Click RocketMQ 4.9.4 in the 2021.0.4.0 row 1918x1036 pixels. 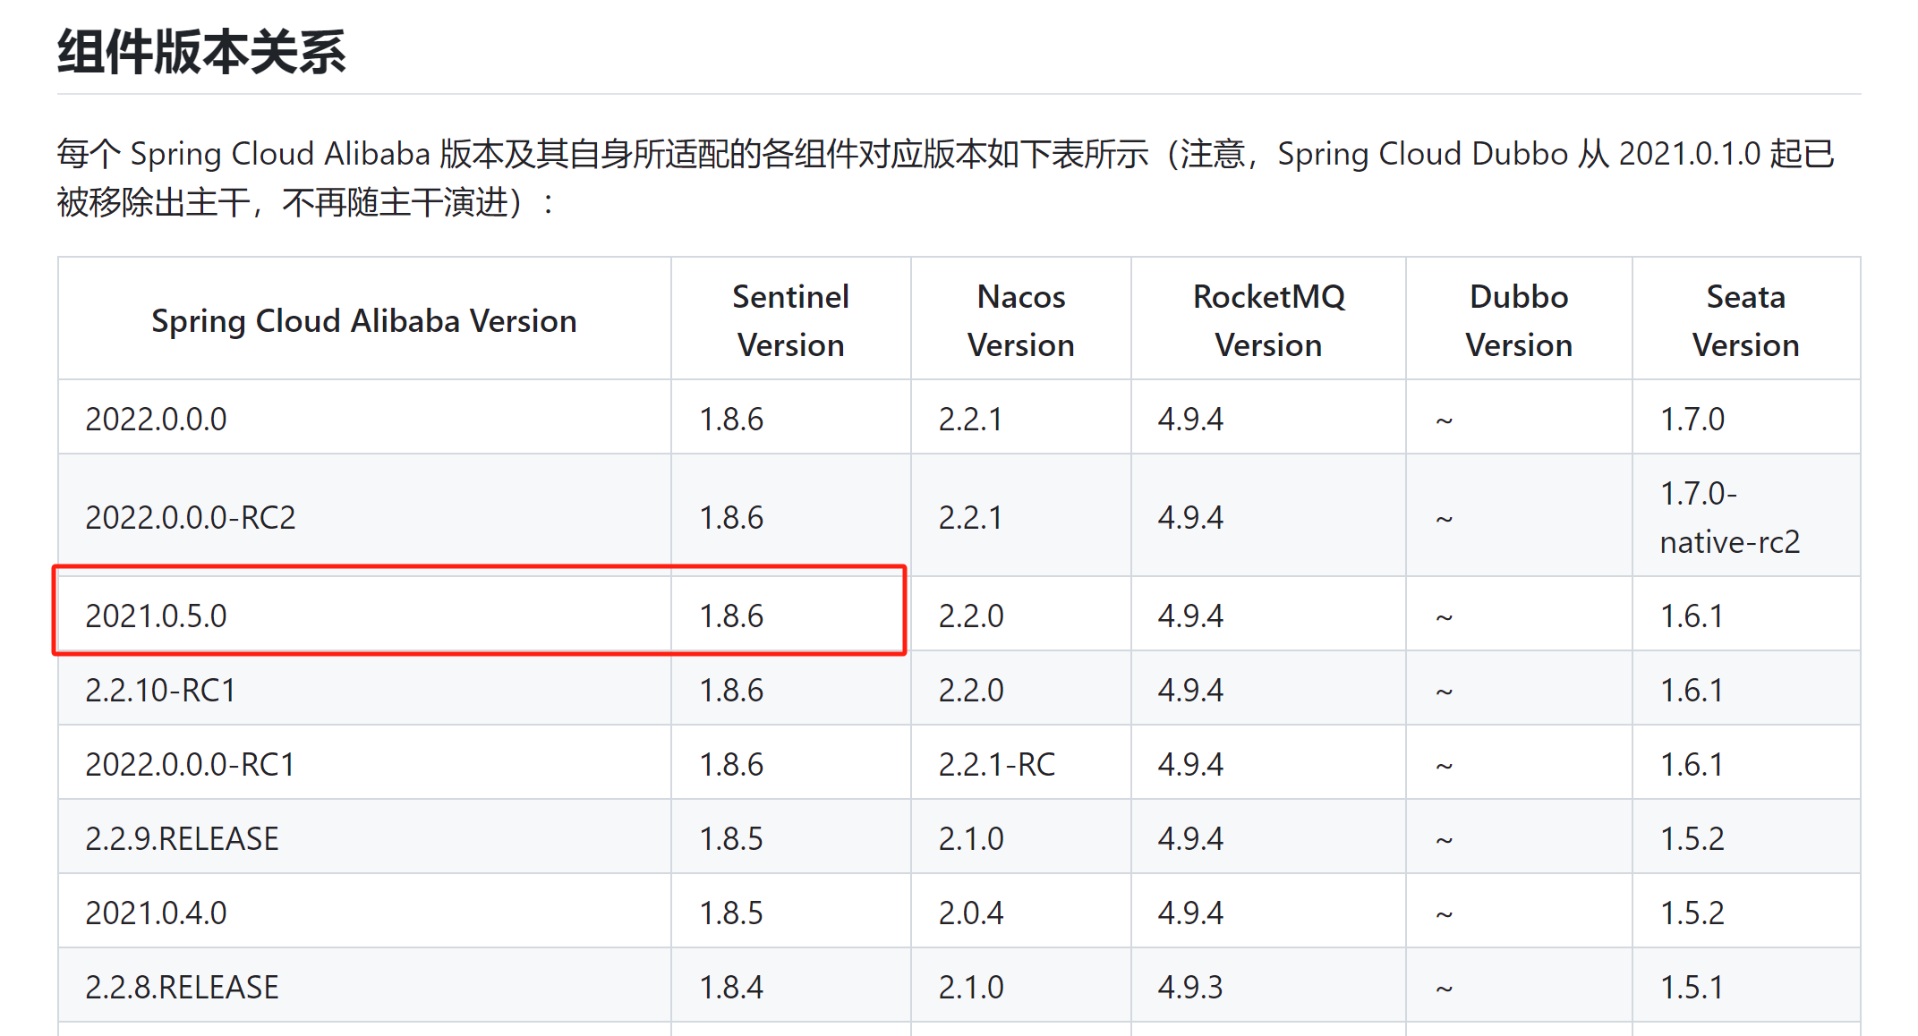pyautogui.click(x=1268, y=912)
